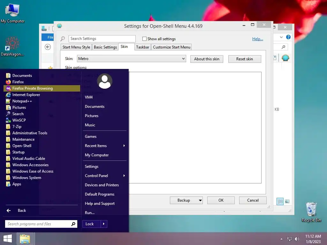Open Music from the Start menu
The height and width of the screenshot is (245, 327).
(x=105, y=125)
